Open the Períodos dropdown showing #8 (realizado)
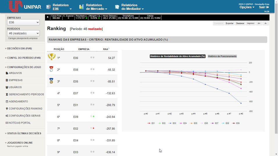278x156 pixels. (24, 33)
